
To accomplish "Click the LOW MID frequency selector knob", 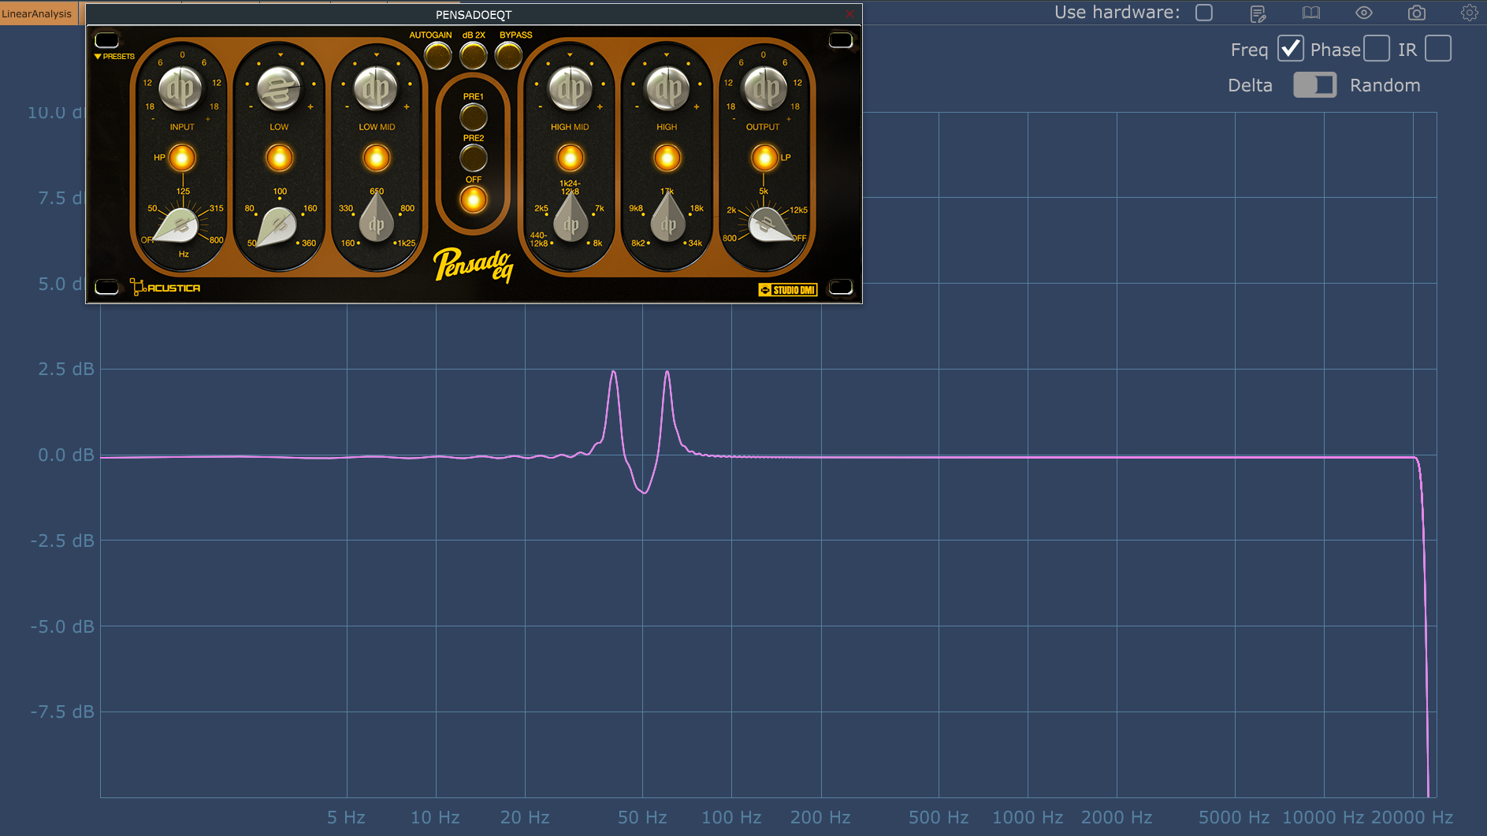I will click(x=376, y=219).
